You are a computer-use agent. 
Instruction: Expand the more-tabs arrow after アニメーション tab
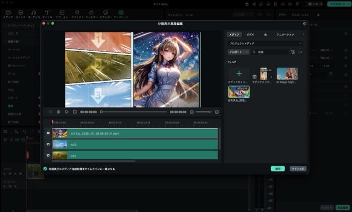click(303, 34)
